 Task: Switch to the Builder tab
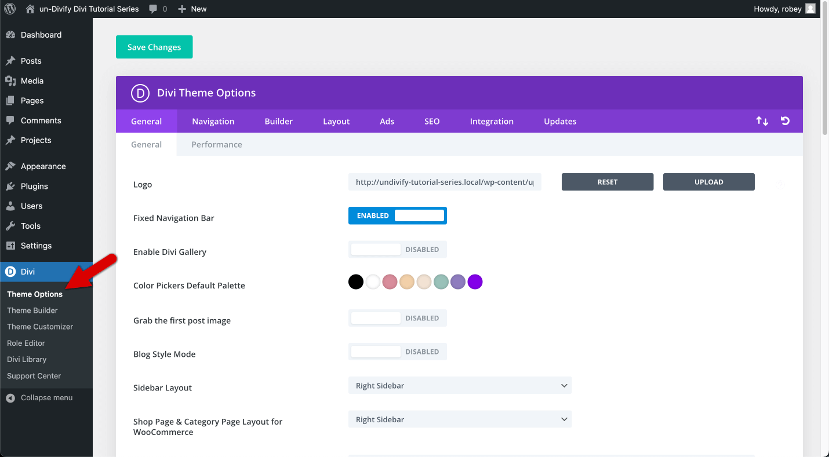[279, 121]
